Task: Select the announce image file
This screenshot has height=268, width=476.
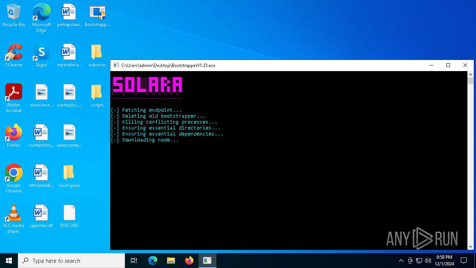Action: (41, 96)
